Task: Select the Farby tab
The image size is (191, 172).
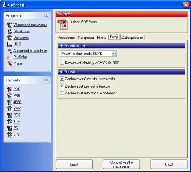Action: (114, 37)
